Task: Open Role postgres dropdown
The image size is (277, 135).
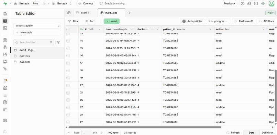Action: pyautogui.click(x=218, y=21)
